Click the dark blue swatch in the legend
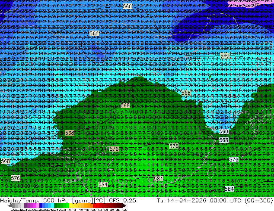 click(x=41, y=205)
